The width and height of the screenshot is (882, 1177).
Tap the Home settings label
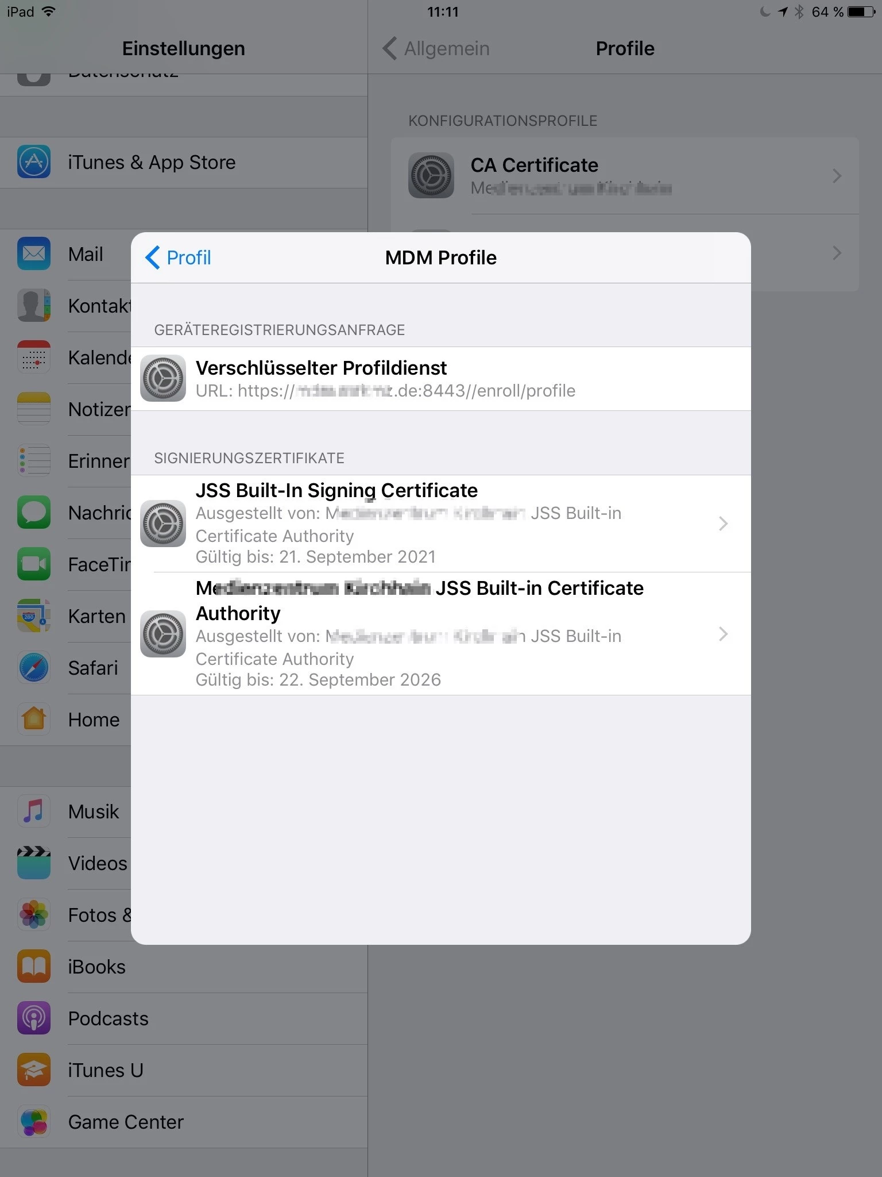94,720
